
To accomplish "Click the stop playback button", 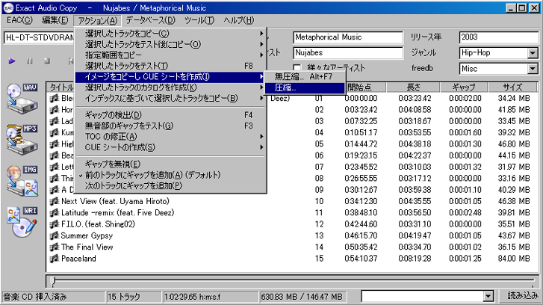I will (47, 61).
